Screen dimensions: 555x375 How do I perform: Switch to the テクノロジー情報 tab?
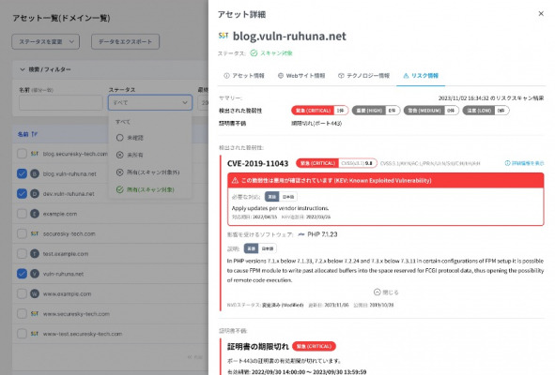tap(363, 76)
